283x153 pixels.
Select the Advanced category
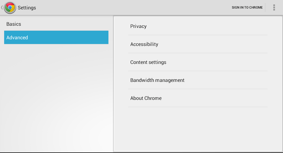click(x=56, y=37)
